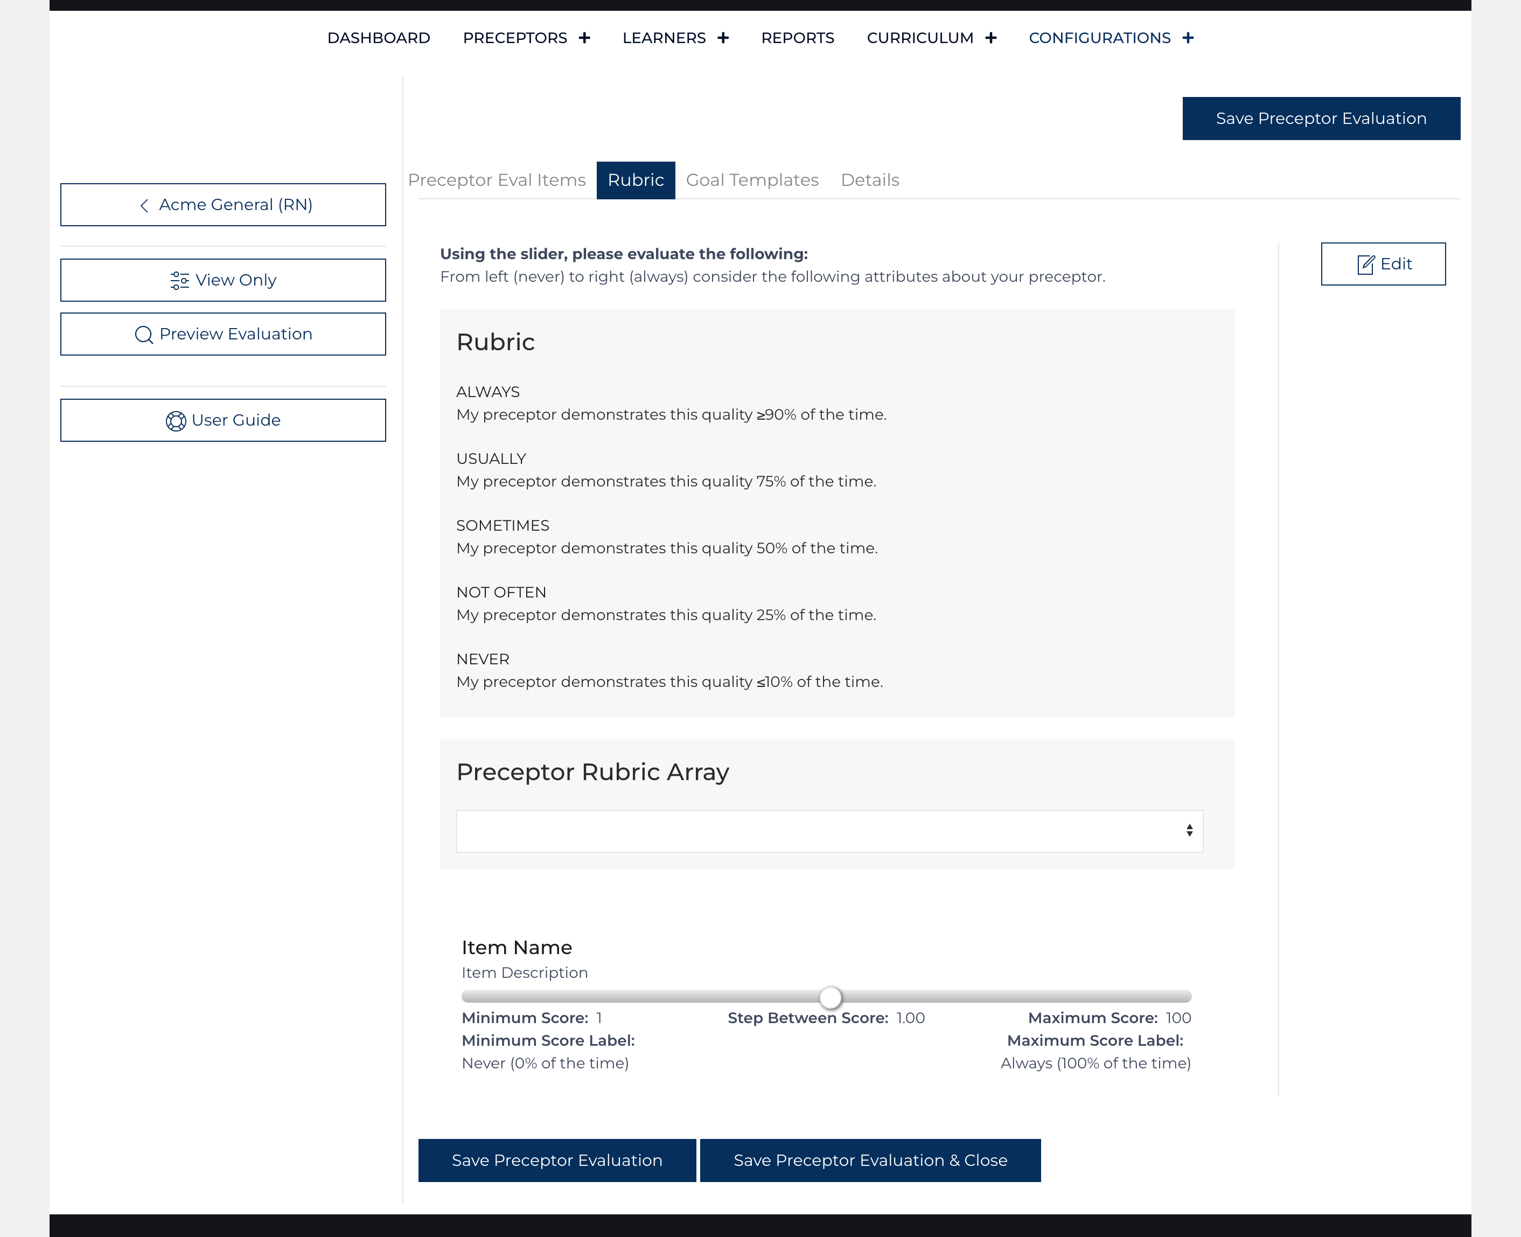Click the pencil Edit icon
This screenshot has width=1521, height=1237.
1365,265
